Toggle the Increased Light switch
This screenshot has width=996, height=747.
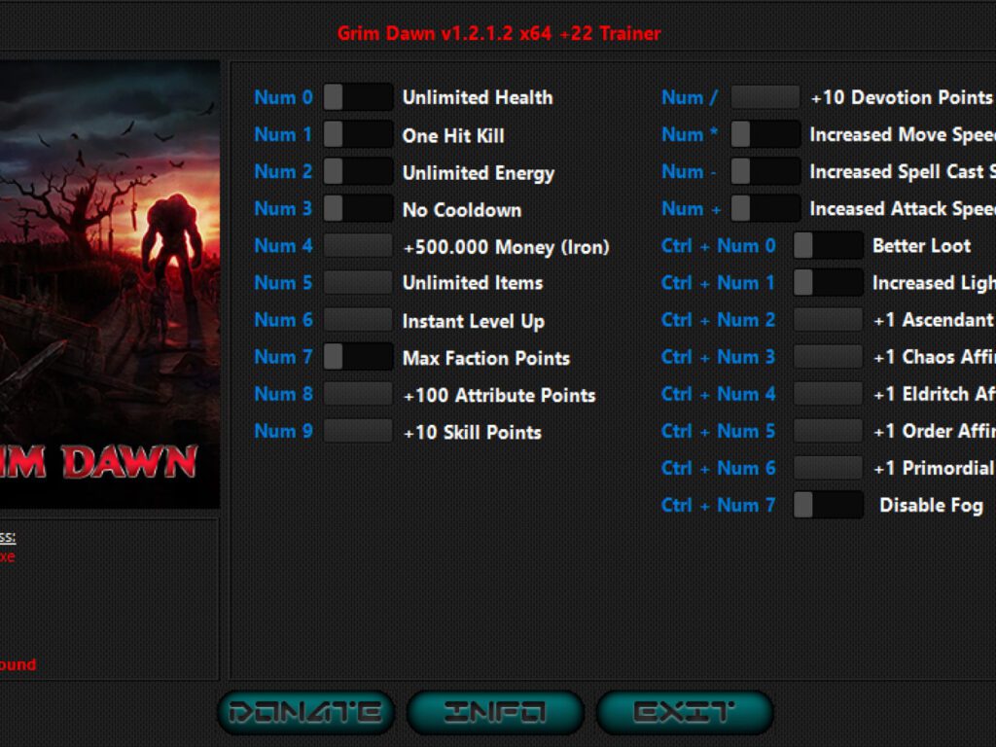tap(829, 283)
